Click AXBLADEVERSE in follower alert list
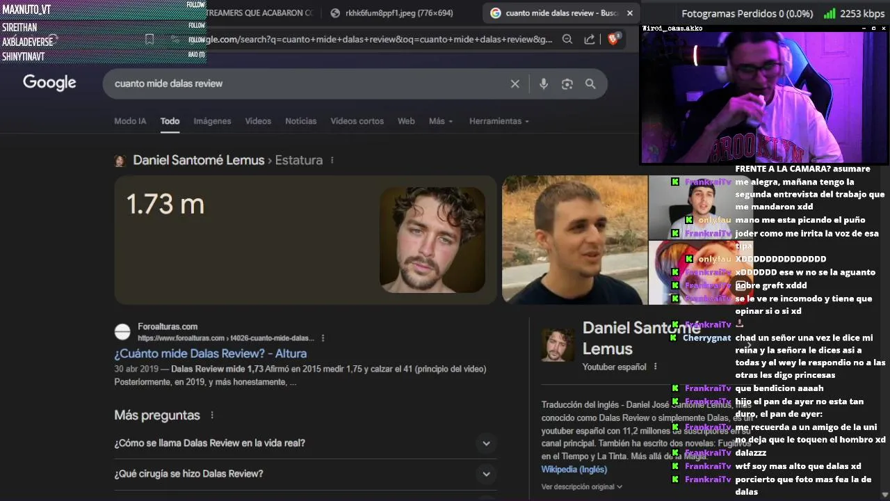This screenshot has width=890, height=501. click(27, 42)
